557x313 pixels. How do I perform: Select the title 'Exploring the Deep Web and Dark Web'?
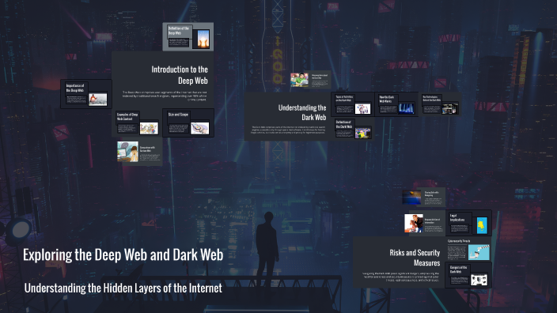(x=123, y=255)
